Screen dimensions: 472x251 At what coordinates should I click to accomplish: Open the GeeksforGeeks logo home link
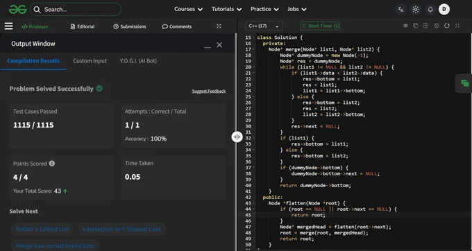point(18,10)
